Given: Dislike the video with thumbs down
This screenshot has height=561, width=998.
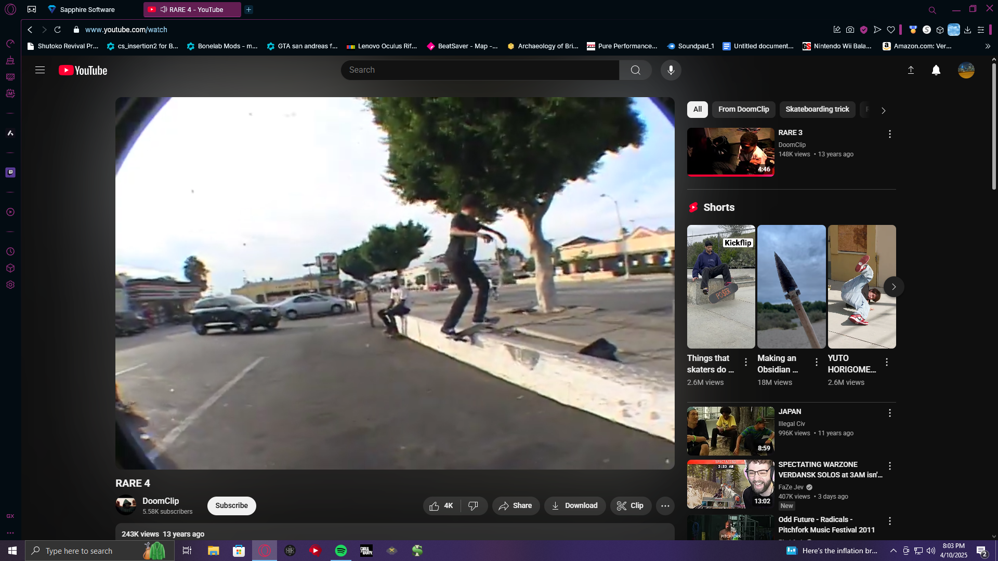Looking at the screenshot, I should pyautogui.click(x=473, y=506).
